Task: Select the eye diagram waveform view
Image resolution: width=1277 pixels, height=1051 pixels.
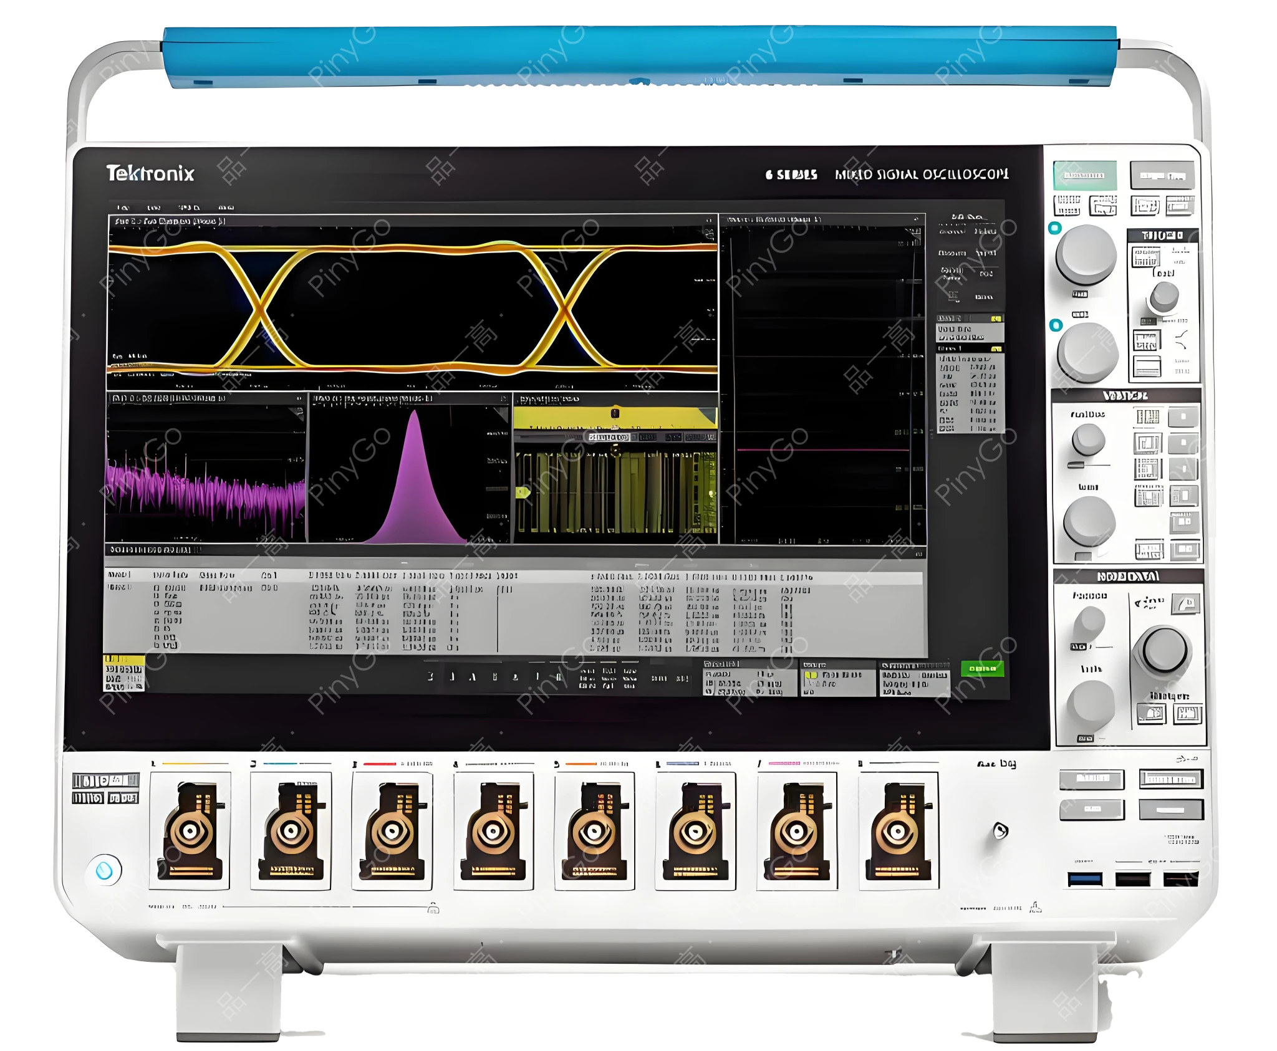Action: 412,305
